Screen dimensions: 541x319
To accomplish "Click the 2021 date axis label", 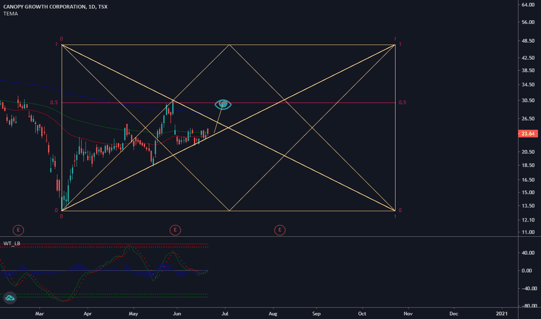I will (x=502, y=313).
